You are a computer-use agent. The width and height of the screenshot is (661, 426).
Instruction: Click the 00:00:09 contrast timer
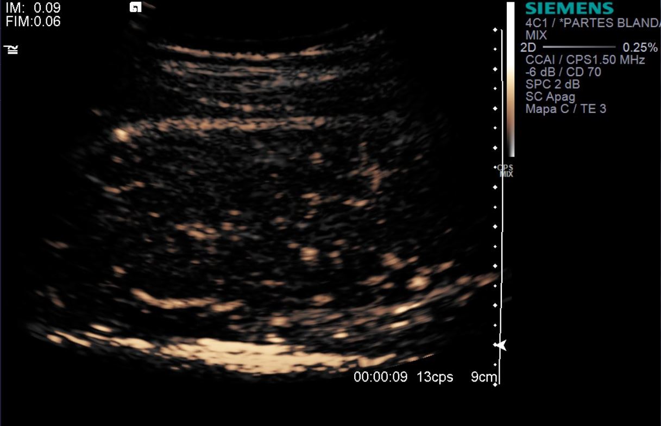click(x=380, y=377)
